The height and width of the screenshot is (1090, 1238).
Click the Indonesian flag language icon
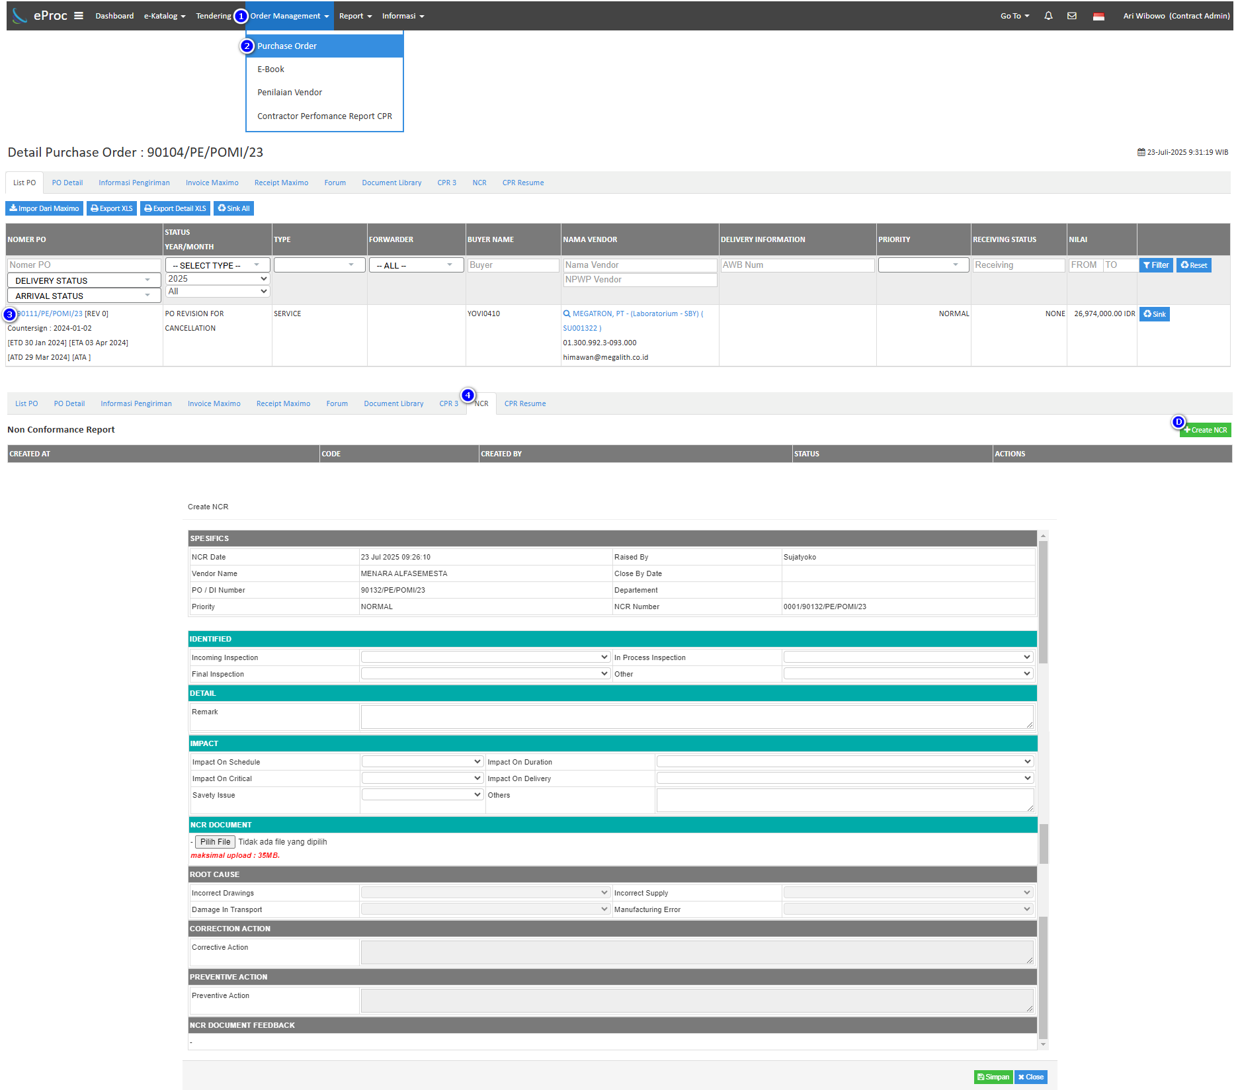click(x=1098, y=17)
